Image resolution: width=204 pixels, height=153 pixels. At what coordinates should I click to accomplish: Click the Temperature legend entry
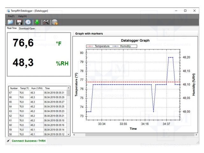coord(102,46)
